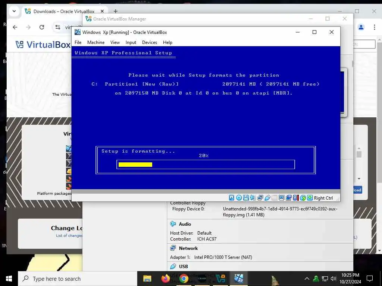The height and width of the screenshot is (286, 382).
Task: Click the Windows XP icon in VM title bar
Action: (78, 32)
